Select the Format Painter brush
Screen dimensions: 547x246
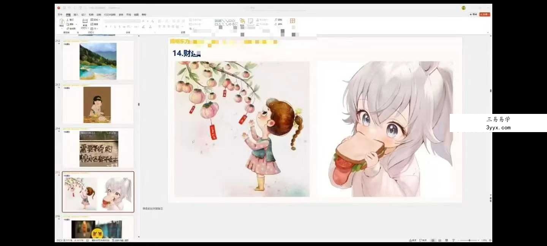point(68,28)
